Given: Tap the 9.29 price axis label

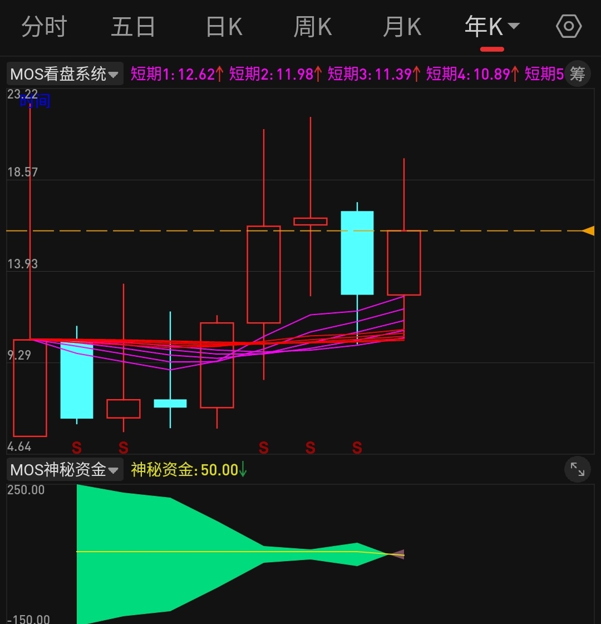Looking at the screenshot, I should tap(19, 355).
